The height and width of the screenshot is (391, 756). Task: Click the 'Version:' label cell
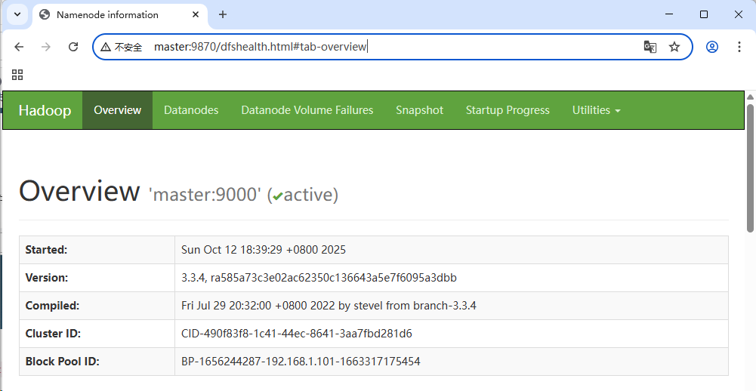pyautogui.click(x=97, y=278)
